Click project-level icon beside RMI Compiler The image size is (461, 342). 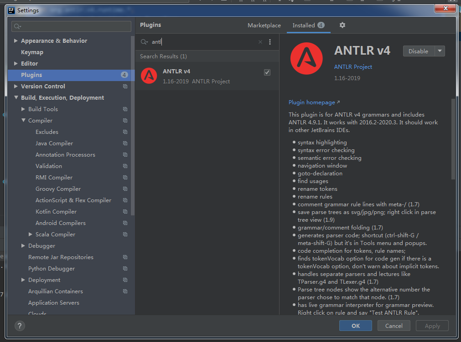pyautogui.click(x=125, y=178)
